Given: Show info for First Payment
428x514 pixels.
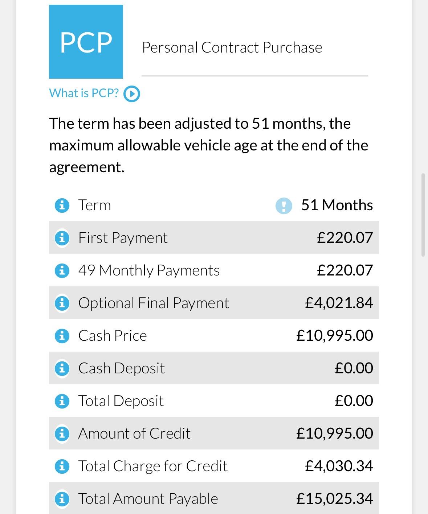Looking at the screenshot, I should pyautogui.click(x=62, y=238).
